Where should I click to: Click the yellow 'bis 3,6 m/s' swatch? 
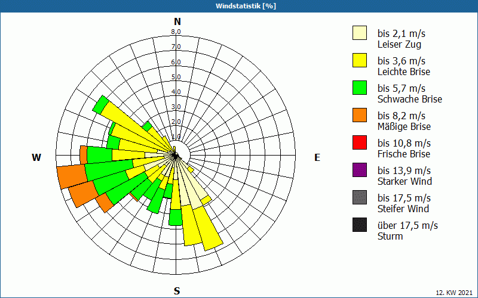point(360,60)
